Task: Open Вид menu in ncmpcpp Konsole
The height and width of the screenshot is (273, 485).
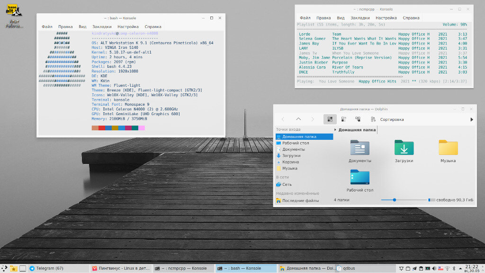Action: tap(341, 18)
